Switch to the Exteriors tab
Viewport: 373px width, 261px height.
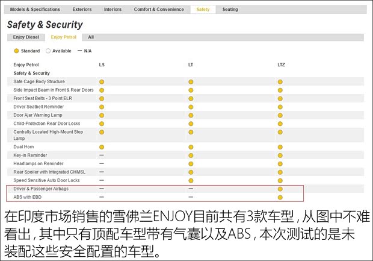(x=82, y=10)
